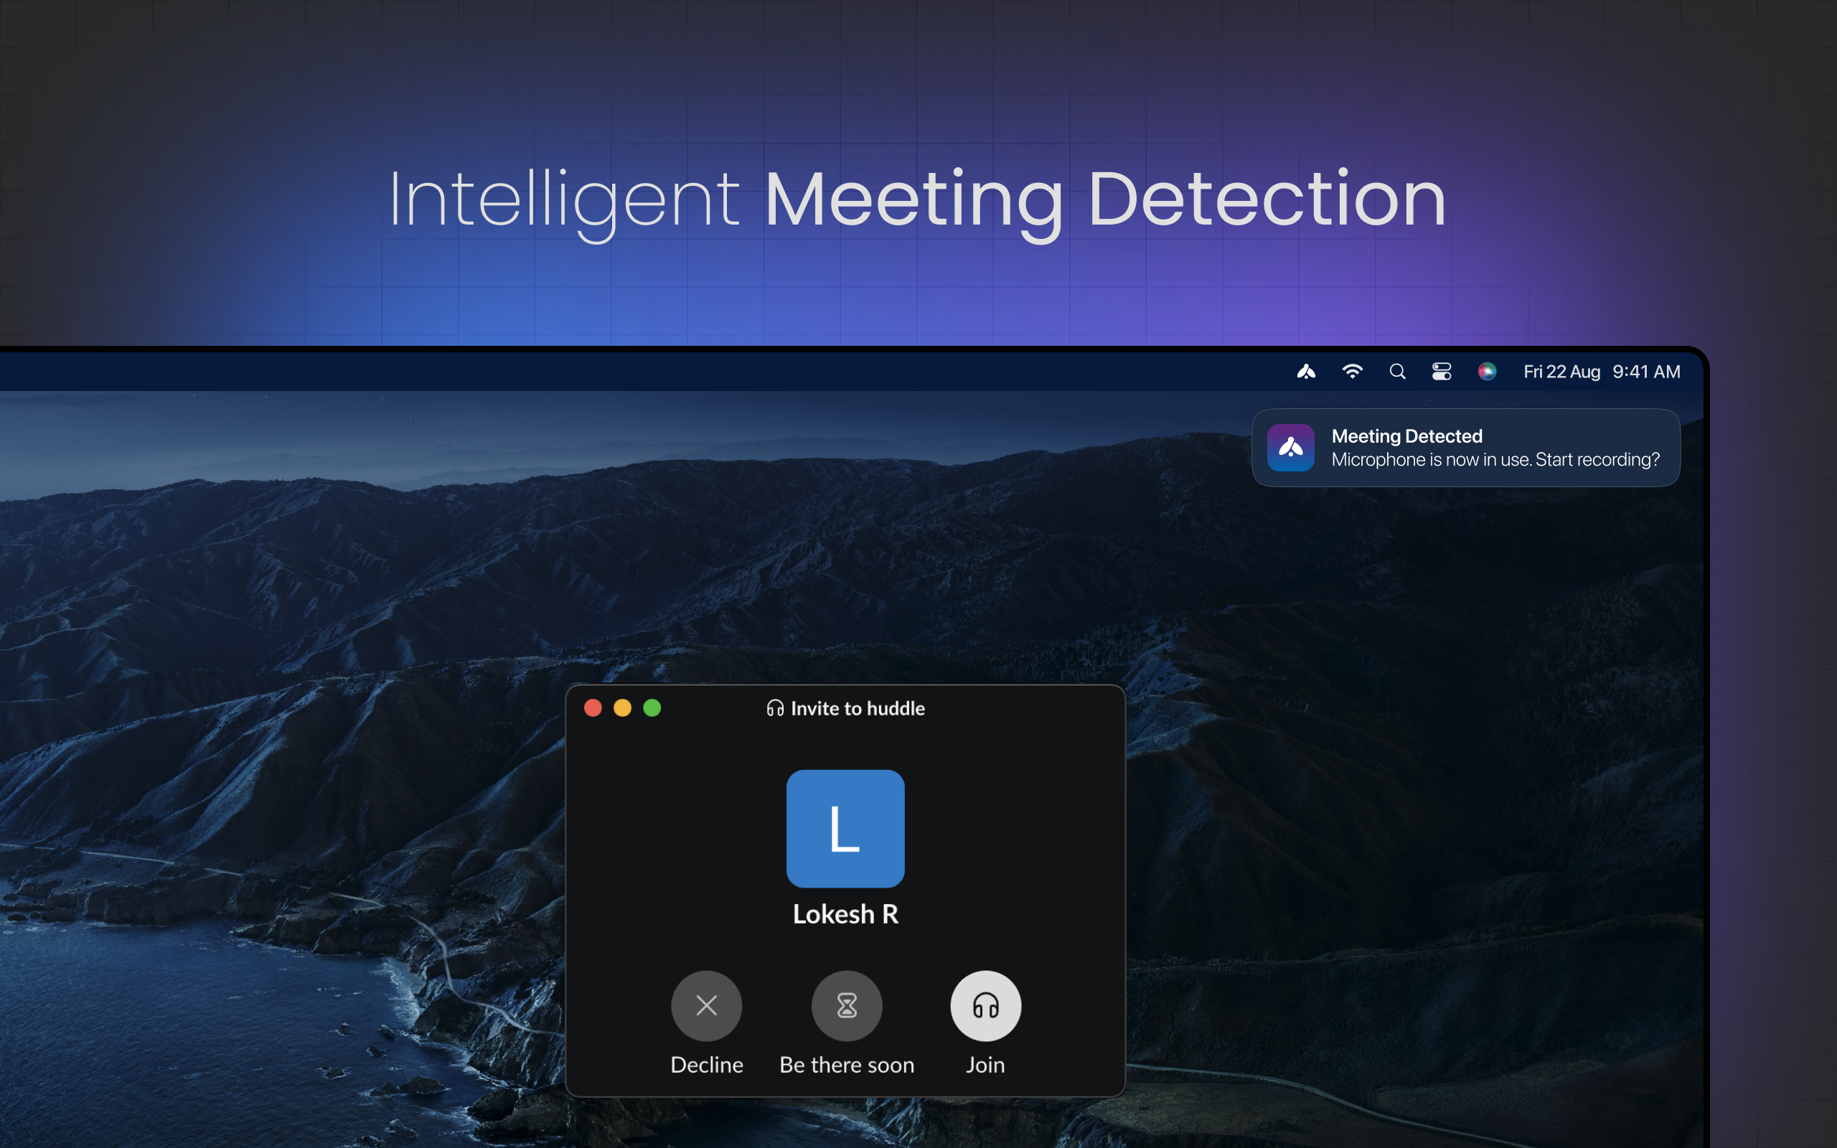Screen dimensions: 1837x1148
Task: Click the Decline text label
Action: point(706,1065)
